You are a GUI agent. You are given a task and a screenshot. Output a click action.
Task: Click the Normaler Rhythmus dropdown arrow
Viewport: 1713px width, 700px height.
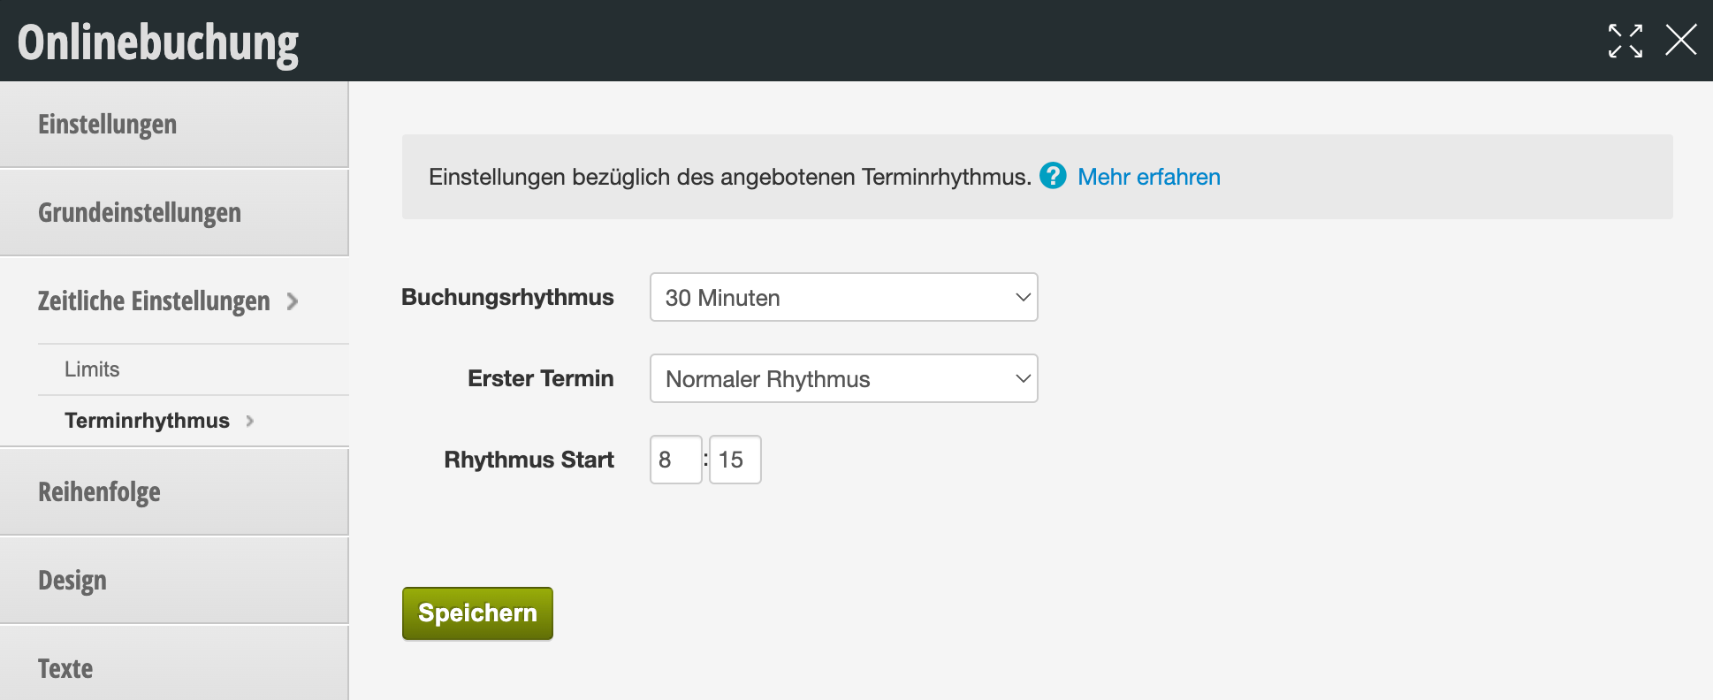click(1023, 378)
